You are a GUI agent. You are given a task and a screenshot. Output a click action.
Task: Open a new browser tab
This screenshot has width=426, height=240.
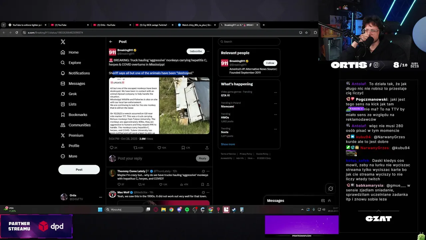click(264, 25)
